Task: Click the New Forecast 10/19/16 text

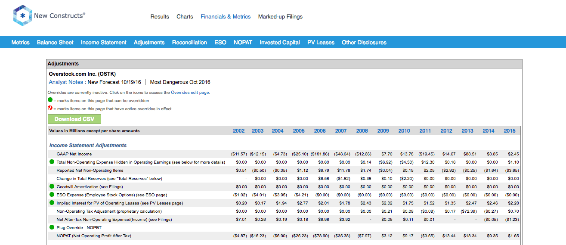Action: 114,82
